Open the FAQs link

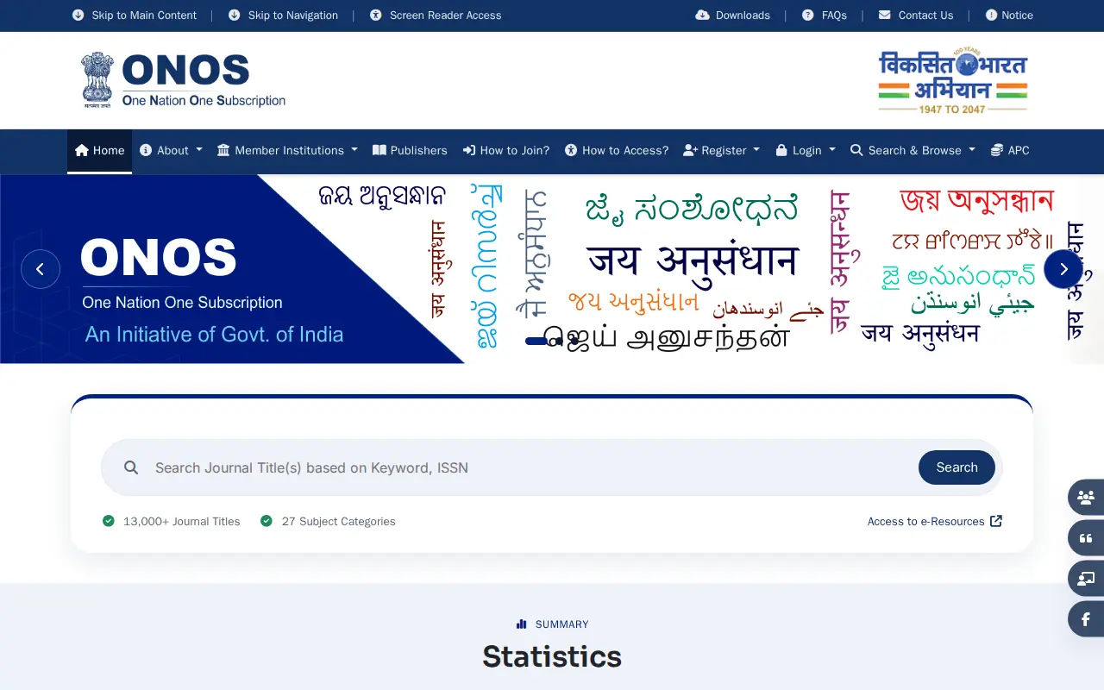coord(824,16)
